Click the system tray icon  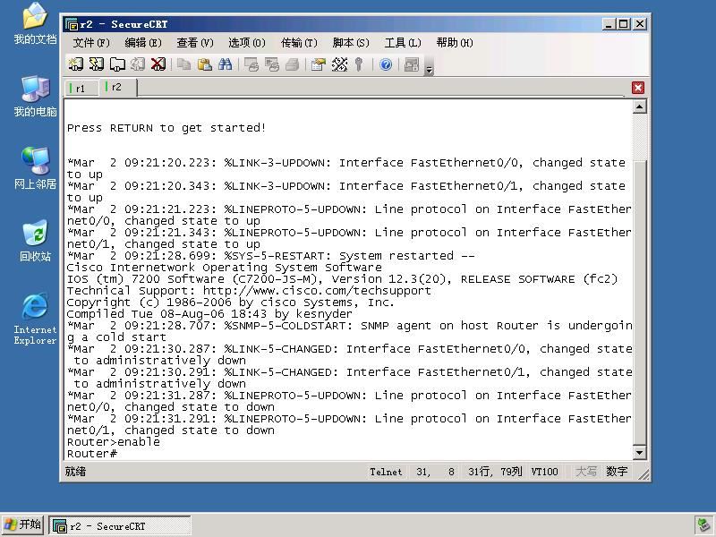[x=703, y=526]
